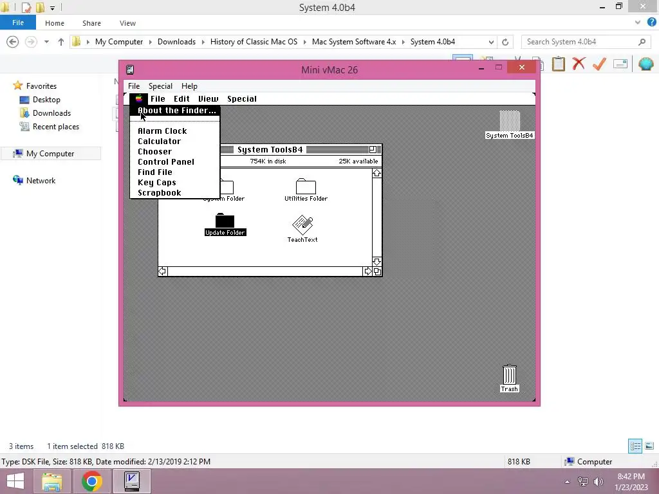
Task: Switch Explorer to large icons view
Action: click(x=649, y=446)
